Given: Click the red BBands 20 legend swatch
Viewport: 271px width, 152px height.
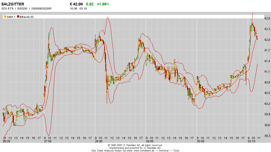Looking at the screenshot, I should click(x=18, y=17).
